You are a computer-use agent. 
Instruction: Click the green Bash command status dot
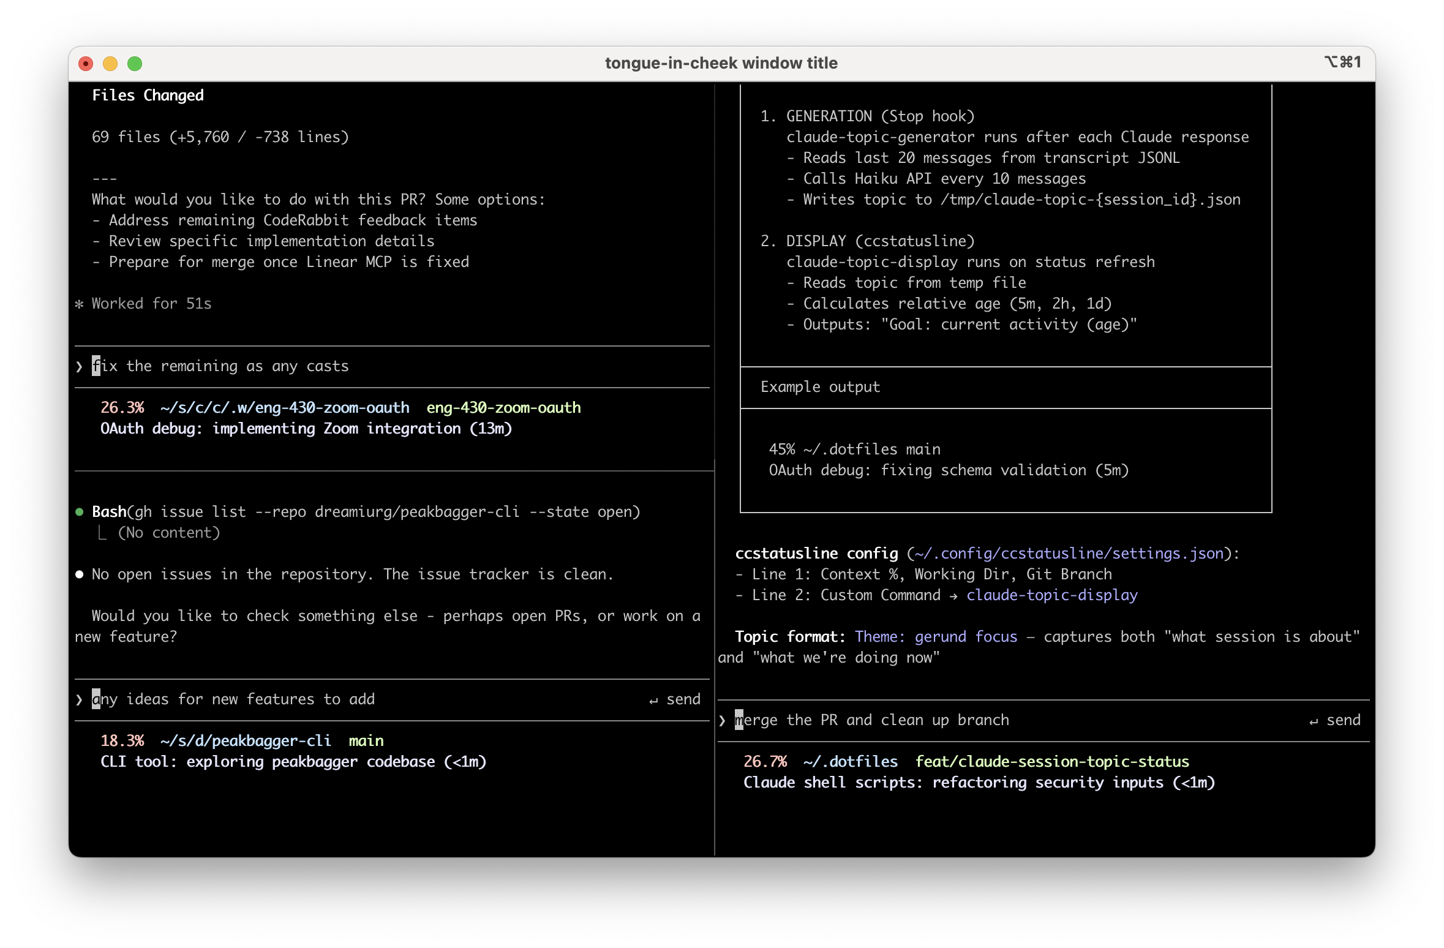point(79,512)
